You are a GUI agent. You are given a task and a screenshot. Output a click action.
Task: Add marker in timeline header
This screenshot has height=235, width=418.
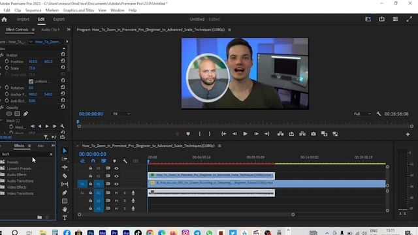(114, 161)
